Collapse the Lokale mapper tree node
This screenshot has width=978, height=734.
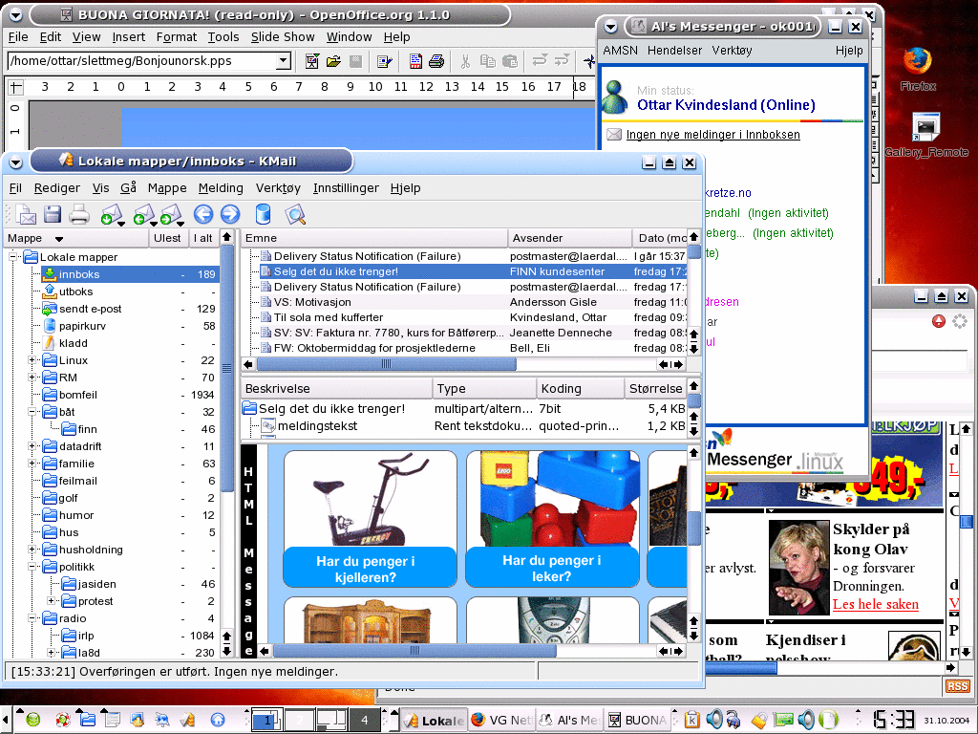[14, 257]
